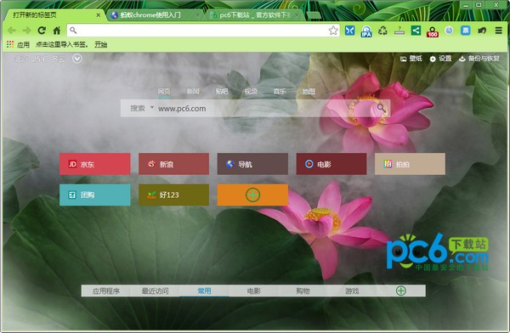
Task: Switch to the 最近访问 bottom tab
Action: point(156,291)
